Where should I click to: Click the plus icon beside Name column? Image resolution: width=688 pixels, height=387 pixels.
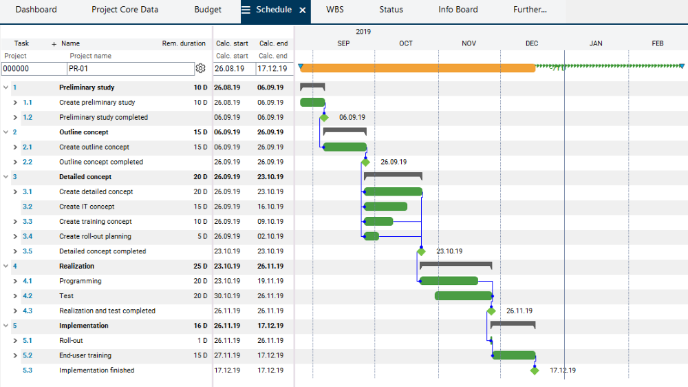point(54,44)
